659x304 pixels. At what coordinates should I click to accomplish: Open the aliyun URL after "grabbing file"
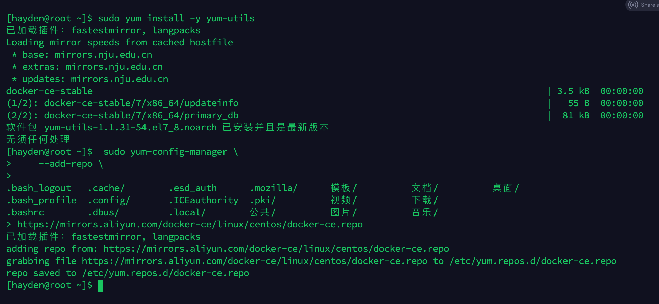[254, 261]
